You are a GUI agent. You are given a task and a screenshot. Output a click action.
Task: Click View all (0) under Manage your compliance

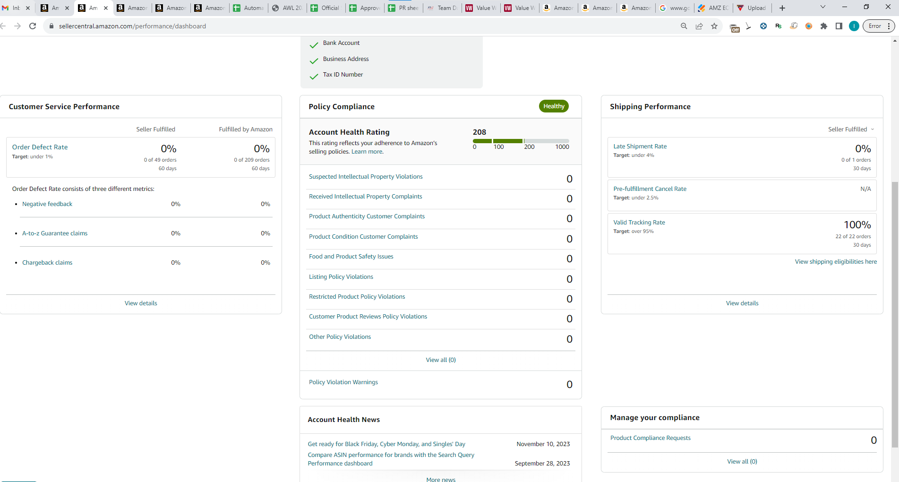pos(742,462)
